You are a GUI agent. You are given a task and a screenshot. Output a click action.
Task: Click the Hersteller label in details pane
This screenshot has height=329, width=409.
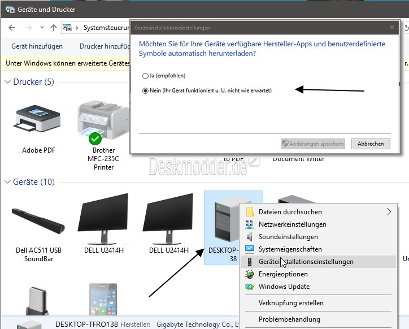(x=135, y=324)
